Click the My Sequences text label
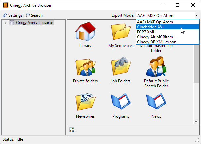 (x=121, y=46)
